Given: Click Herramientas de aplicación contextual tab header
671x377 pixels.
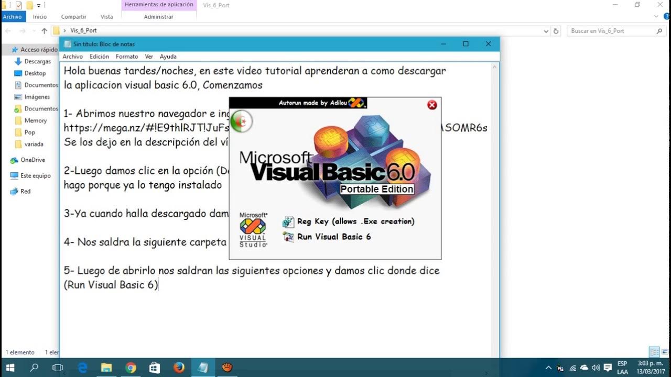Looking at the screenshot, I should pos(159,5).
